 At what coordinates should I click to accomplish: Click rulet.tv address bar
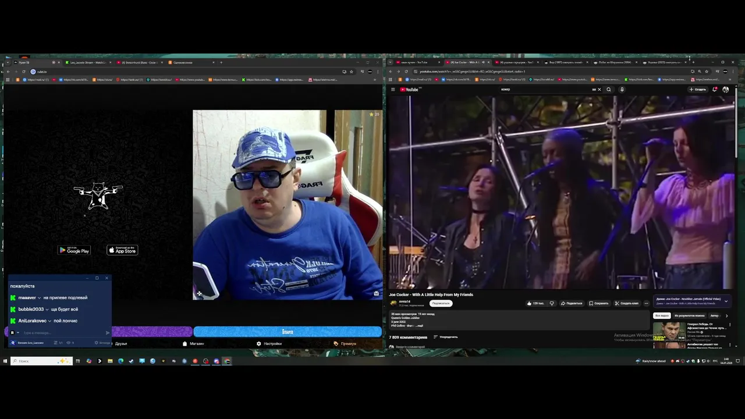click(186, 72)
